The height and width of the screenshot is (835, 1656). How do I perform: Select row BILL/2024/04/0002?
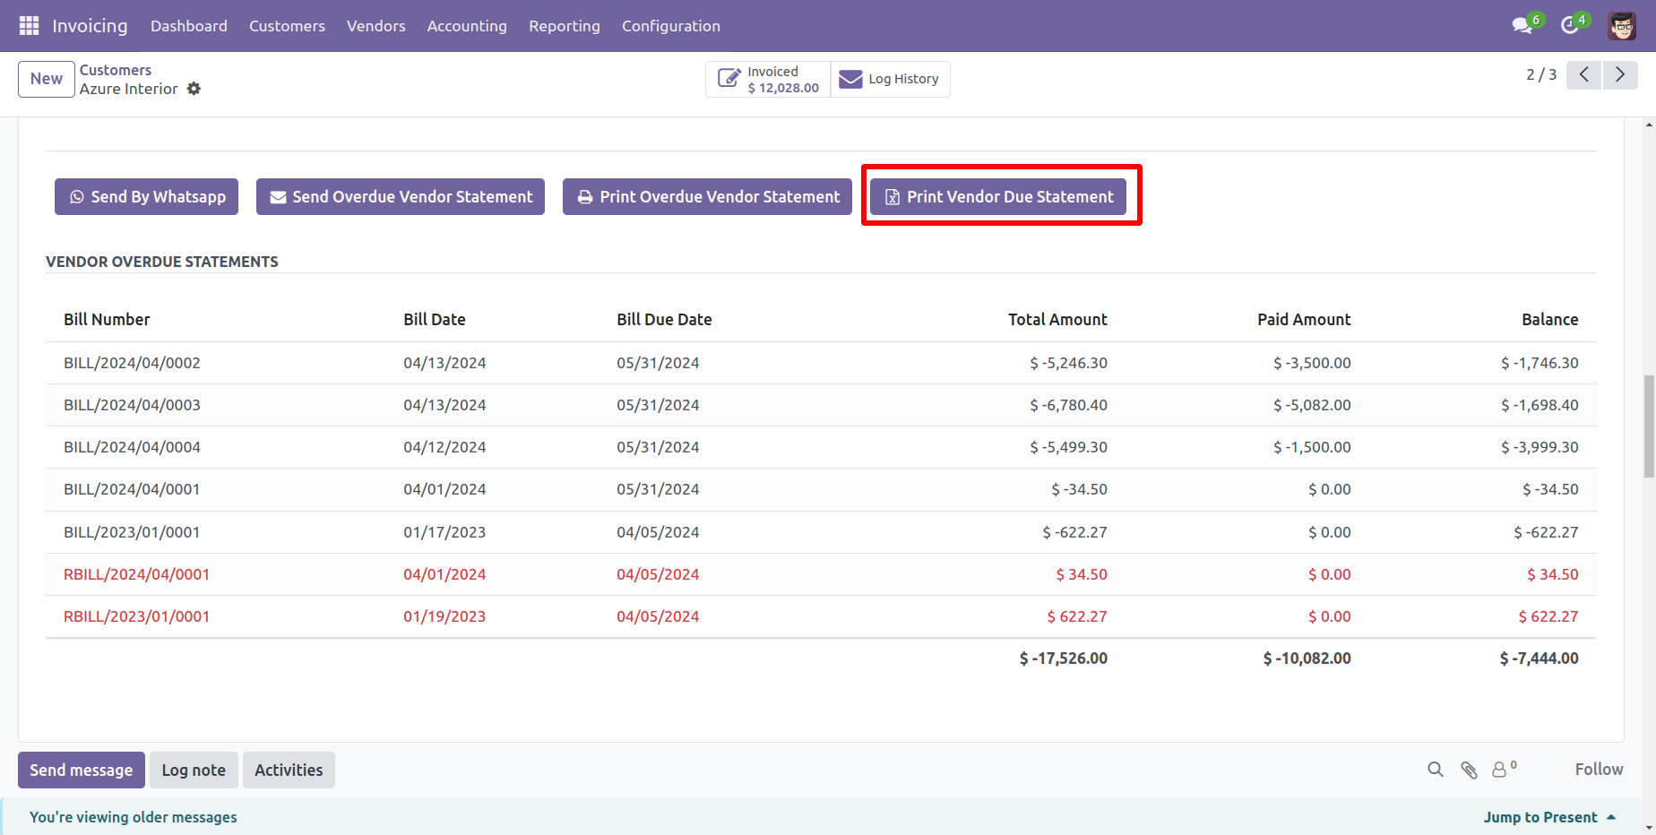(821, 363)
